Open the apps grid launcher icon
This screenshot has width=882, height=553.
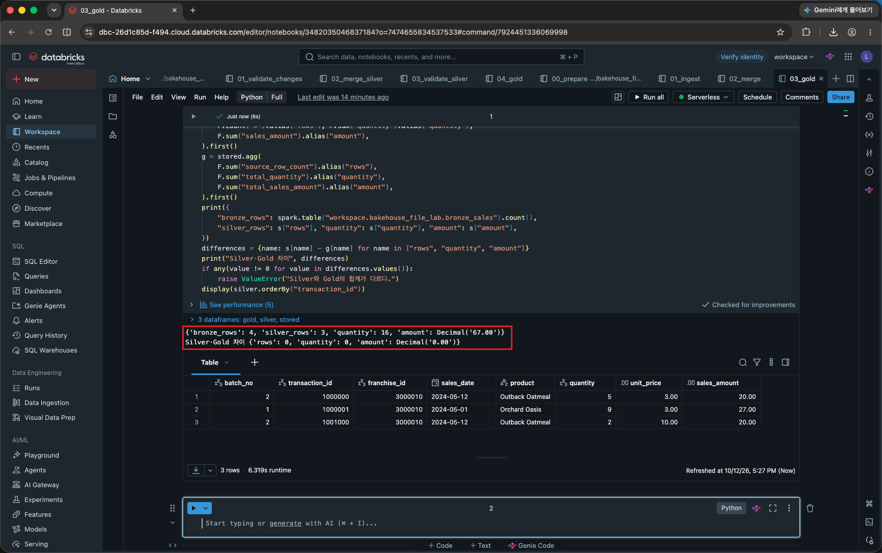click(x=848, y=57)
